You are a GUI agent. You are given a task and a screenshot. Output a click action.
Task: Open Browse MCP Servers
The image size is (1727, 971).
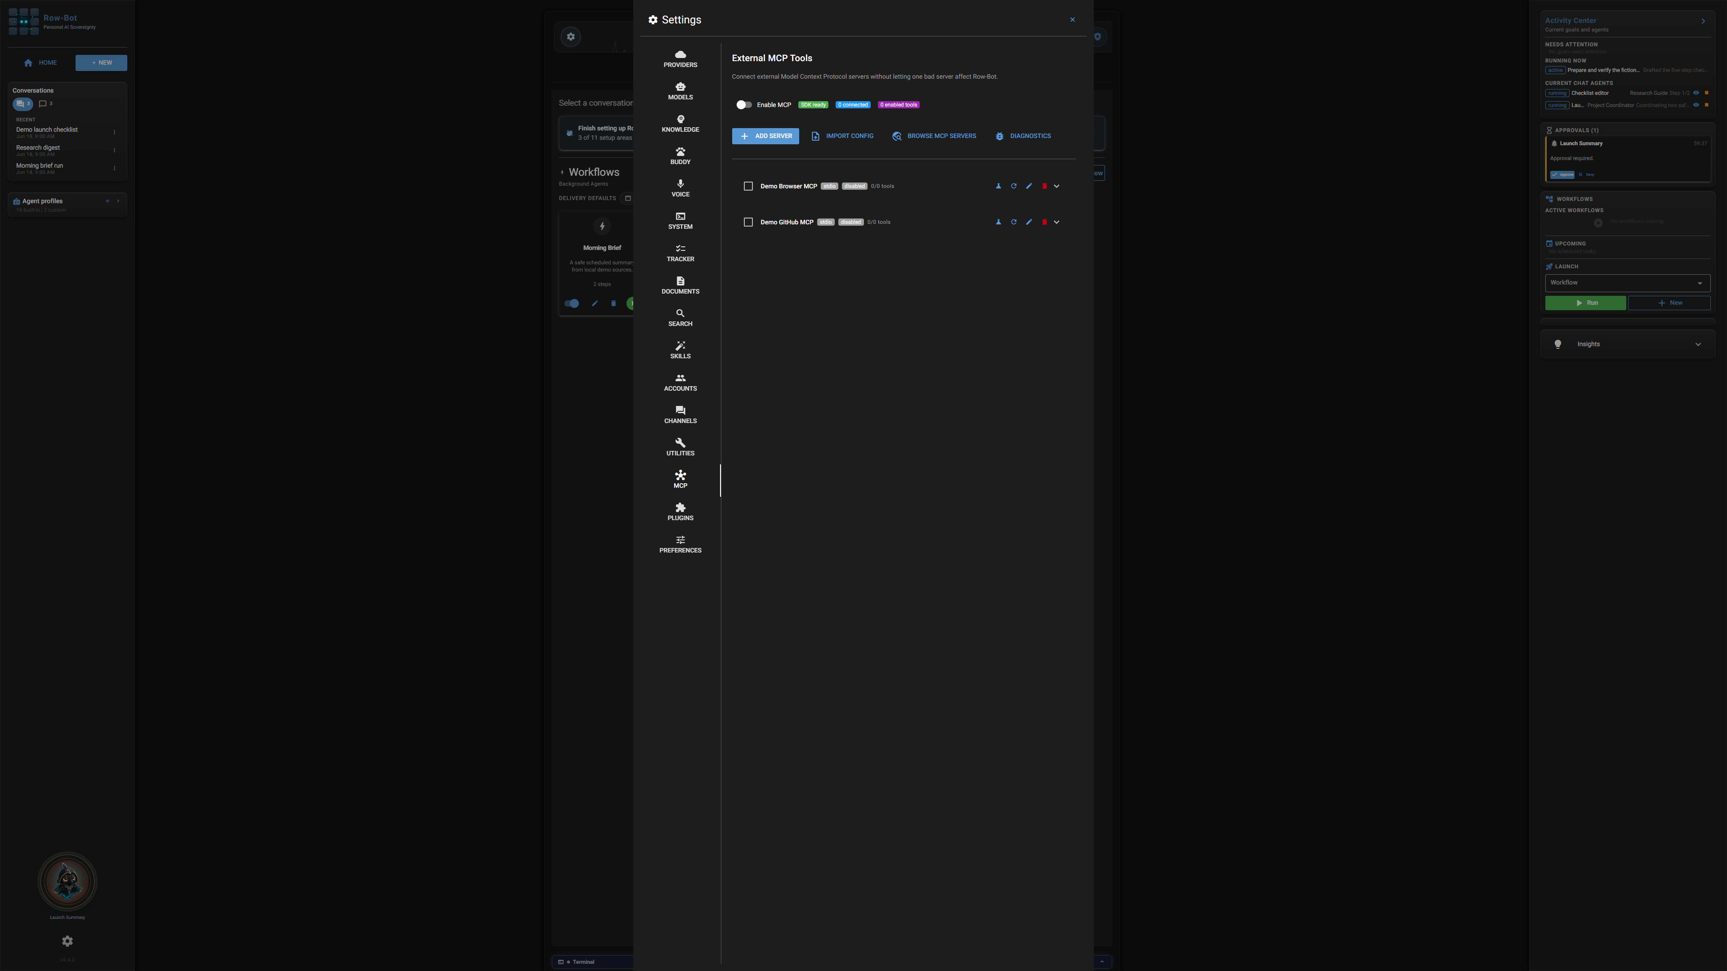tap(934, 136)
